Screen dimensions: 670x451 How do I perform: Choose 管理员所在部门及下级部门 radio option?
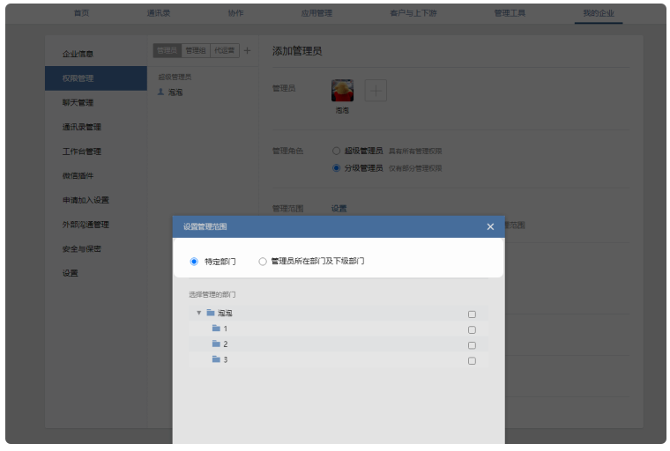[263, 262]
